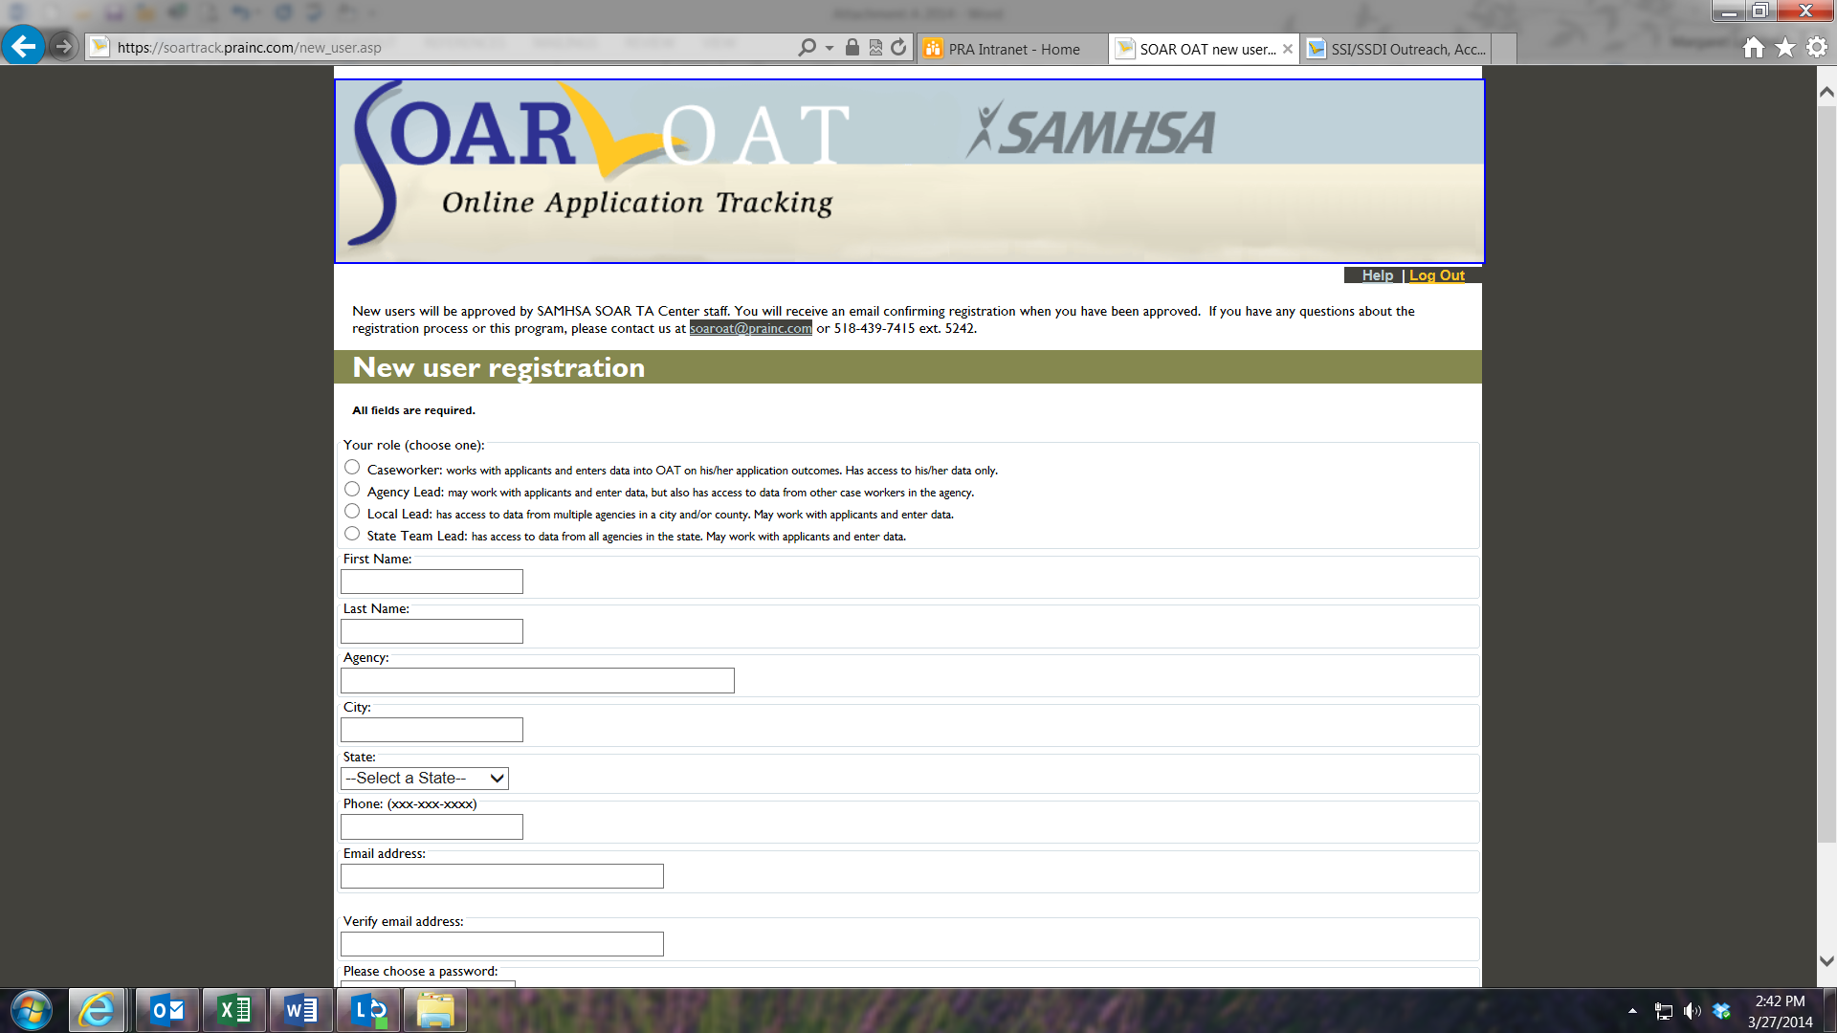Click the Log Out link
This screenshot has height=1033, width=1837.
click(1436, 275)
